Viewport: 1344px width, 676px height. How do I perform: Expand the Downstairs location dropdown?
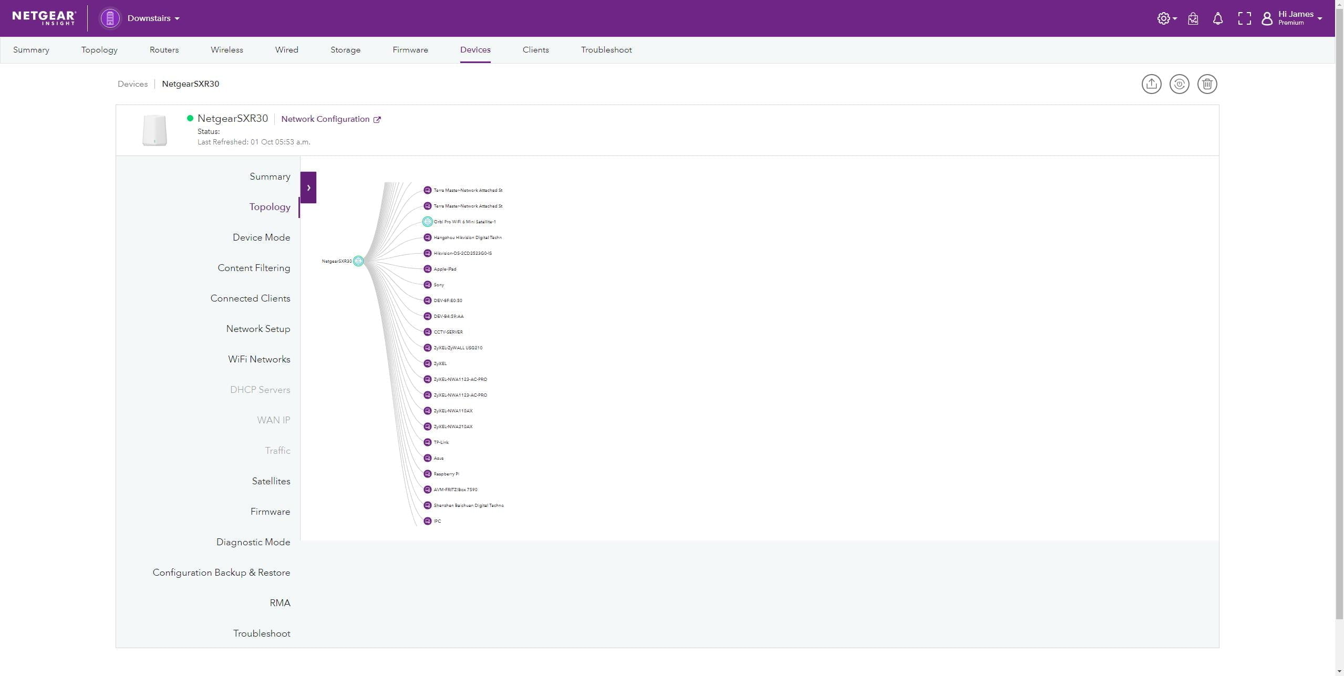click(153, 18)
